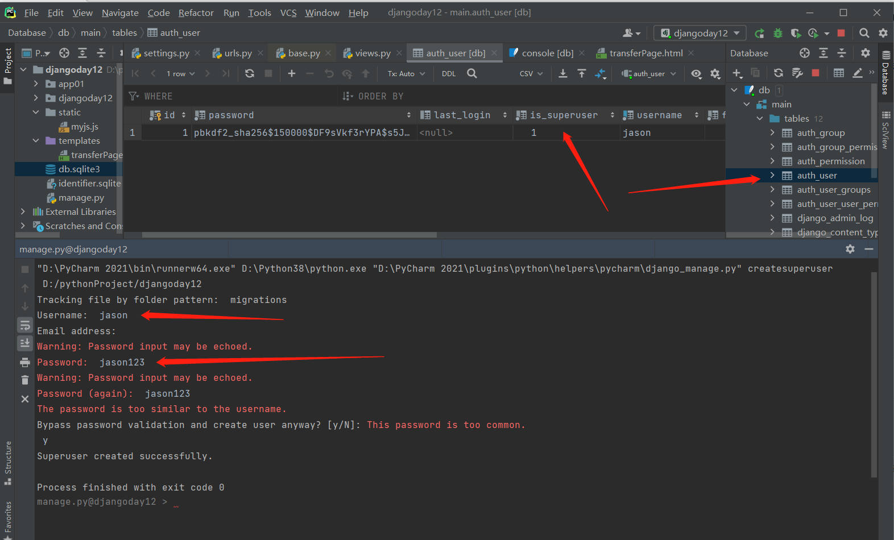
Task: Click the Profile run icon in the main toolbar
Action: click(814, 34)
